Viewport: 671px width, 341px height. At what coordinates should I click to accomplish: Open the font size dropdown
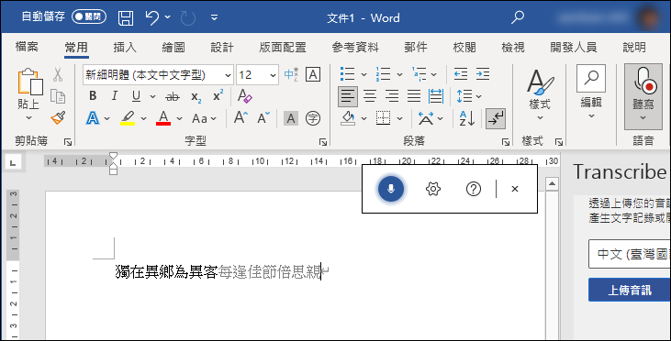click(273, 75)
